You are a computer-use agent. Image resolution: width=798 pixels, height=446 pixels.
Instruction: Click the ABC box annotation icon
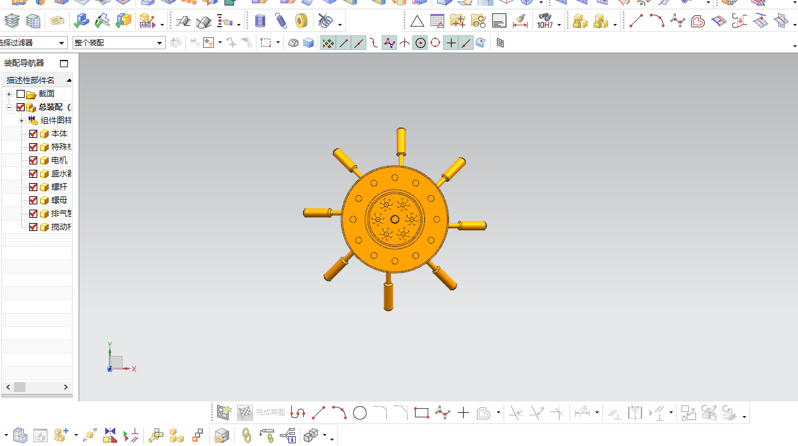[x=147, y=21]
